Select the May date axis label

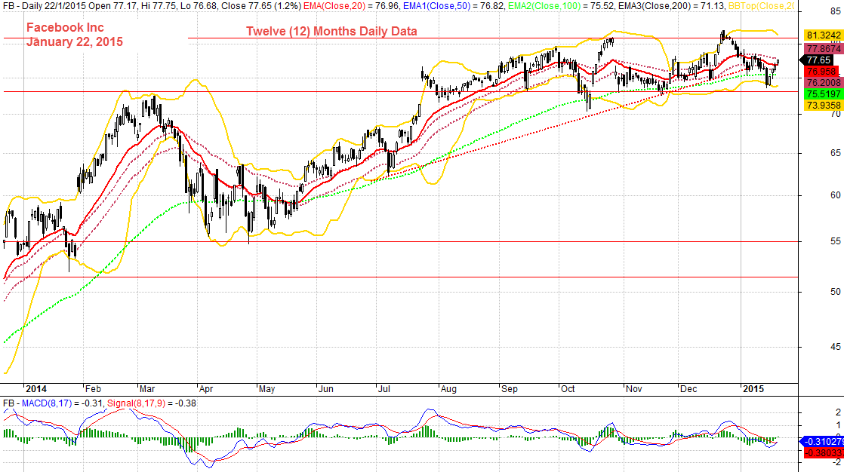pos(267,388)
